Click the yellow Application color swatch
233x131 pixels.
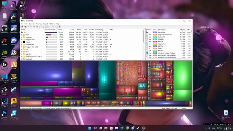click(x=155, y=44)
